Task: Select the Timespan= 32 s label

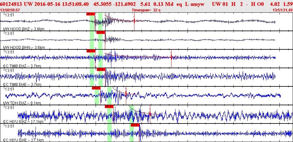Action: tap(146, 10)
